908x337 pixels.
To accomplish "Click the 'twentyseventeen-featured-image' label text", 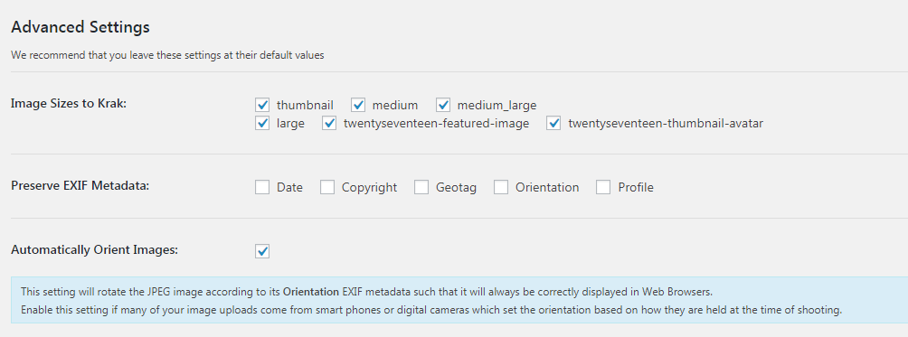I will [436, 123].
